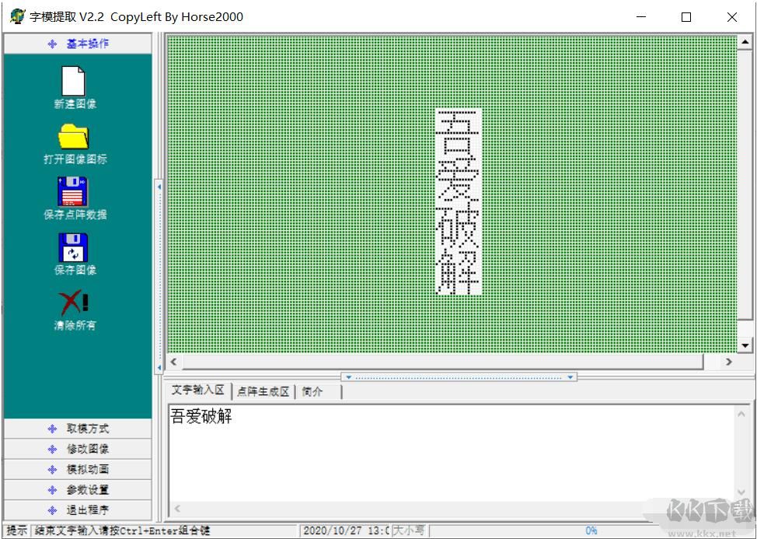The height and width of the screenshot is (539, 757).
Task: Click the right arrow of the canvas horizontal scrollbar
Action: pyautogui.click(x=728, y=362)
